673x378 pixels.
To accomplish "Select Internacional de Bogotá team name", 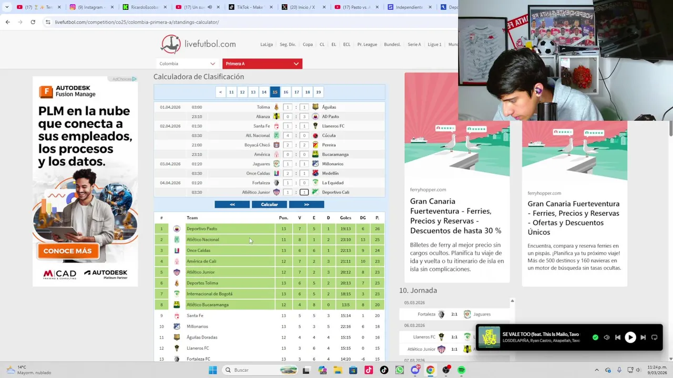I will point(209,294).
